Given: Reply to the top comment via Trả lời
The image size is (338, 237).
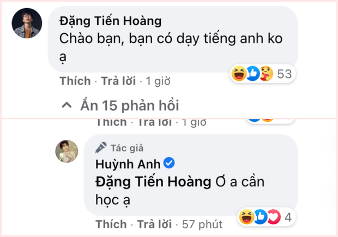Looking at the screenshot, I should coord(118,81).
